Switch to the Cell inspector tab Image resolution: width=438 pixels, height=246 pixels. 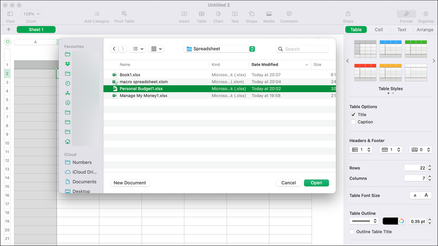379,30
